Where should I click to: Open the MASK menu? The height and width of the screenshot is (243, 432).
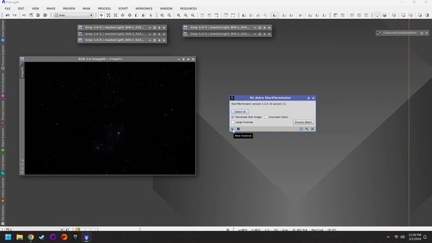tap(86, 9)
